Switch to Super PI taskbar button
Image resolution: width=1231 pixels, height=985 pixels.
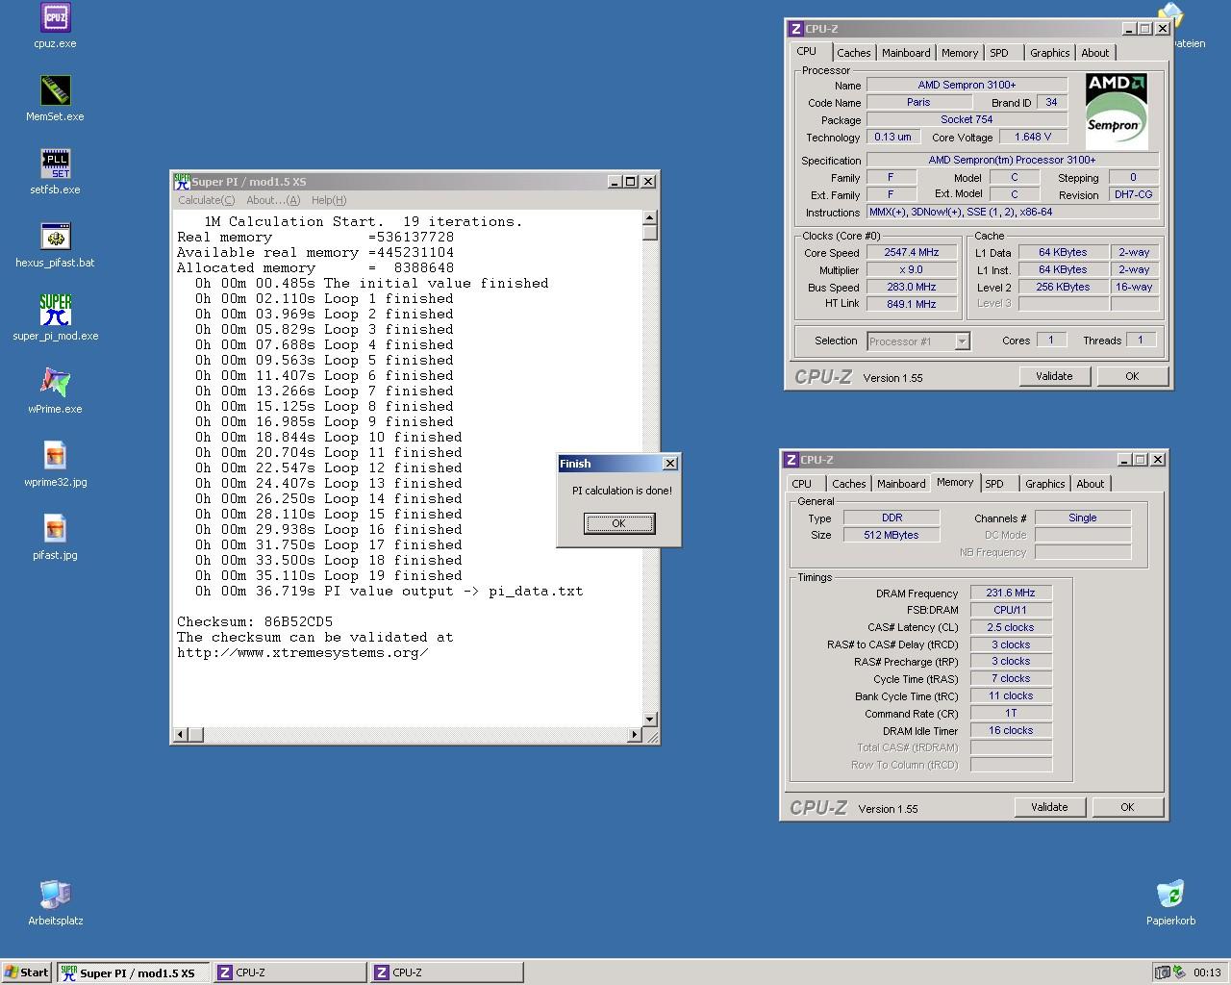point(133,972)
